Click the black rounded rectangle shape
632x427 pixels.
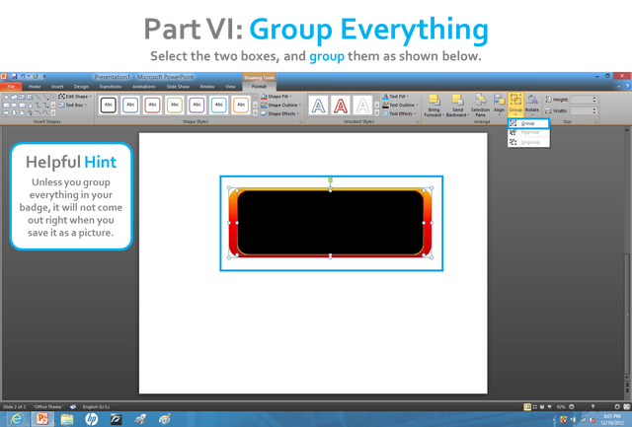(330, 223)
